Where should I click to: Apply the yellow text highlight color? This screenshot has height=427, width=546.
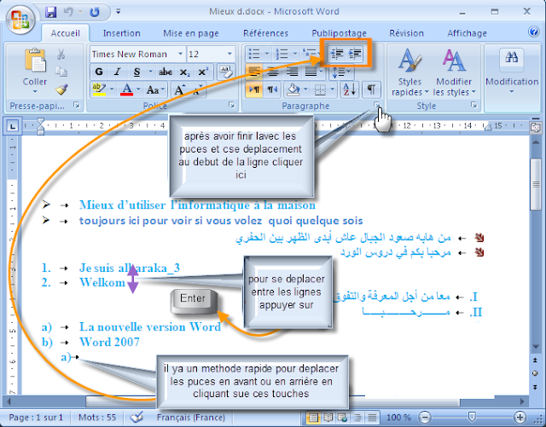click(99, 90)
